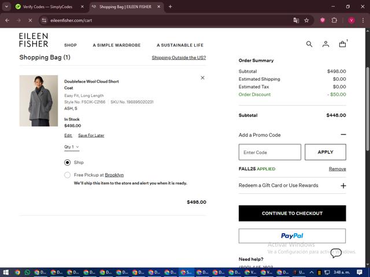This screenshot has height=277, width=370.
Task: Click the APPLY promo code button
Action: 325,152
